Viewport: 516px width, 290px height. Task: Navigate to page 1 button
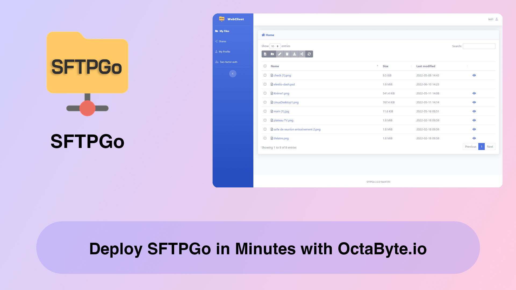[x=481, y=147]
